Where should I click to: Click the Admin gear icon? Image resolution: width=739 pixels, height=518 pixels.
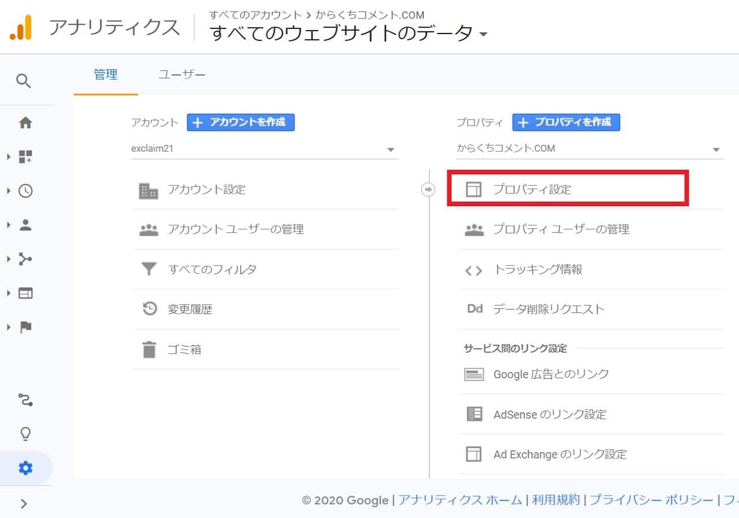pos(25,468)
